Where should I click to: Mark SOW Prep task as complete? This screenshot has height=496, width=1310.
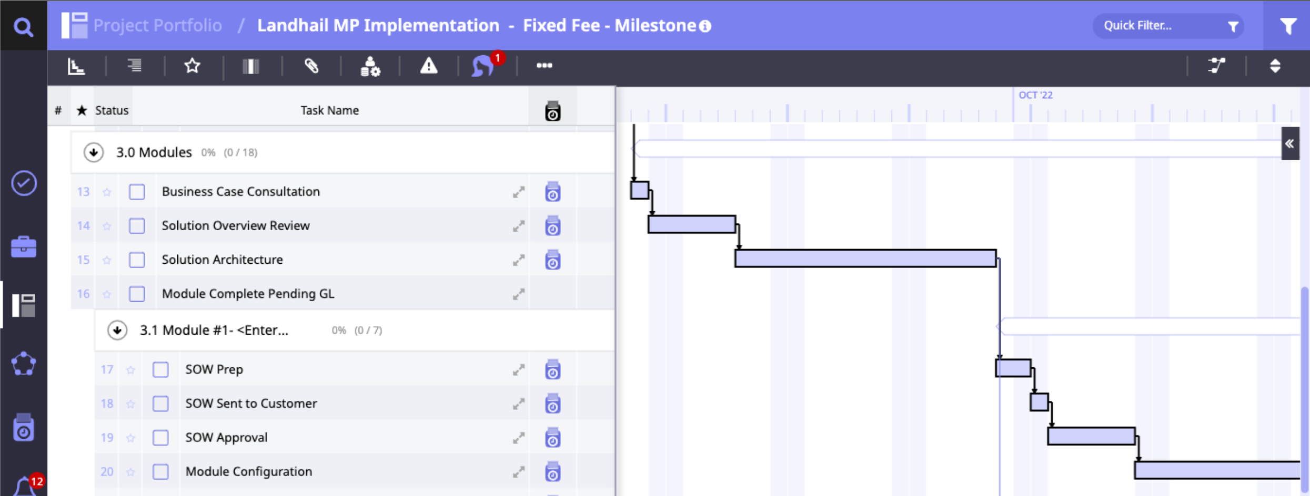160,370
